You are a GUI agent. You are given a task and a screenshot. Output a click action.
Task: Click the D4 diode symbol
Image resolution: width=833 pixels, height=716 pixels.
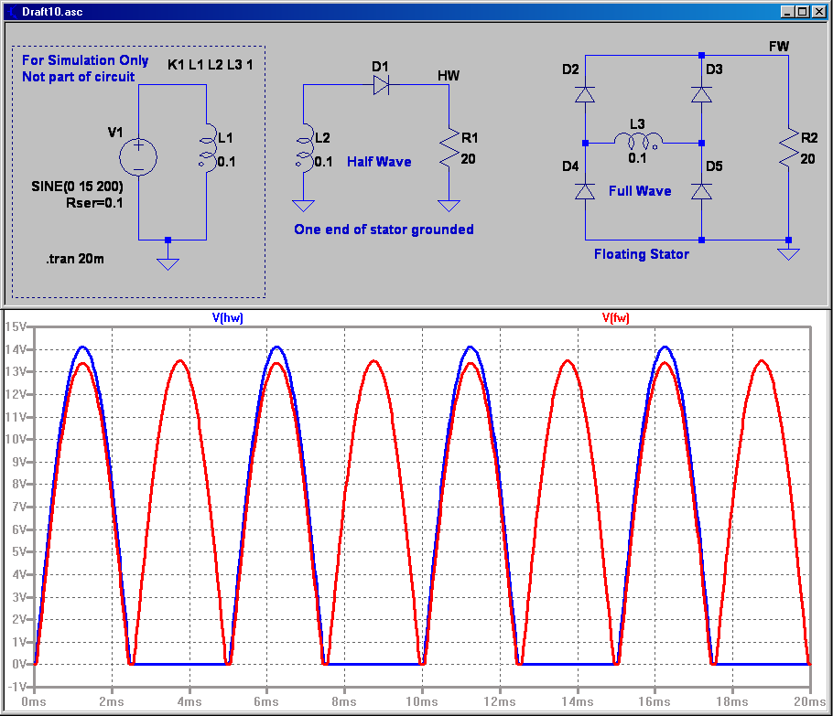pyautogui.click(x=585, y=191)
